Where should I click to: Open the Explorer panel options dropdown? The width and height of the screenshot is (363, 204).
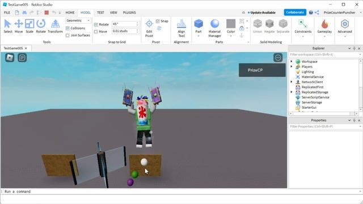[x=349, y=48]
